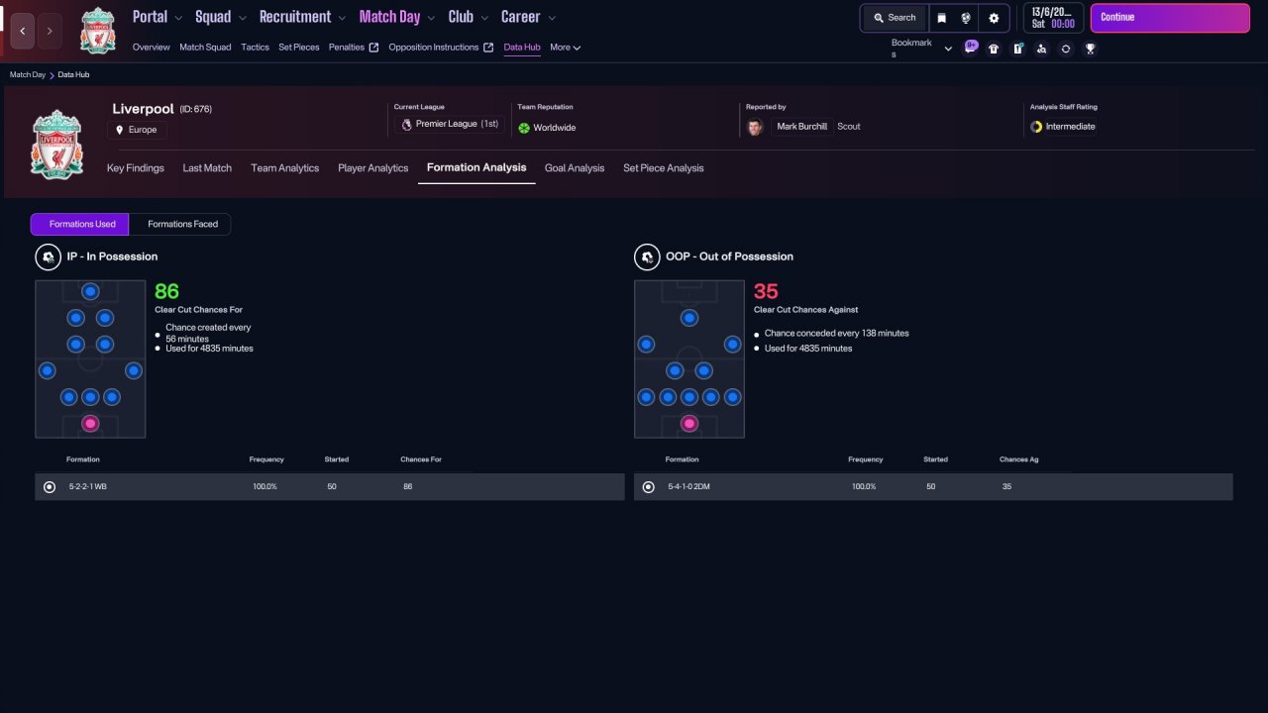Click the Europe location pin
1268x713 pixels.
[120, 130]
